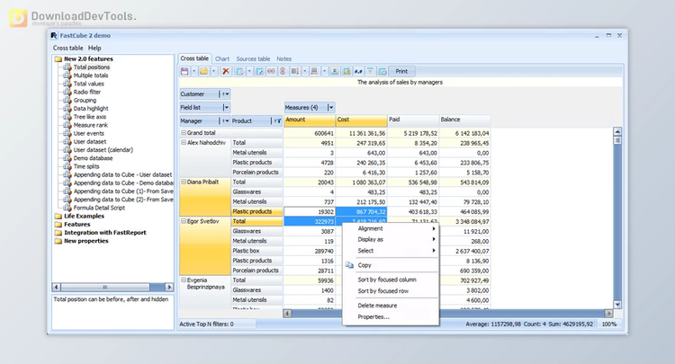Click the Open folder toolbar icon
Image resolution: width=675 pixels, height=364 pixels.
[204, 71]
